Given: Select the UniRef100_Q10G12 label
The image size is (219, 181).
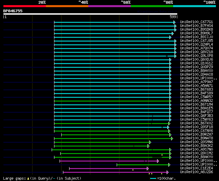Looking at the screenshot, I should coord(196,63).
